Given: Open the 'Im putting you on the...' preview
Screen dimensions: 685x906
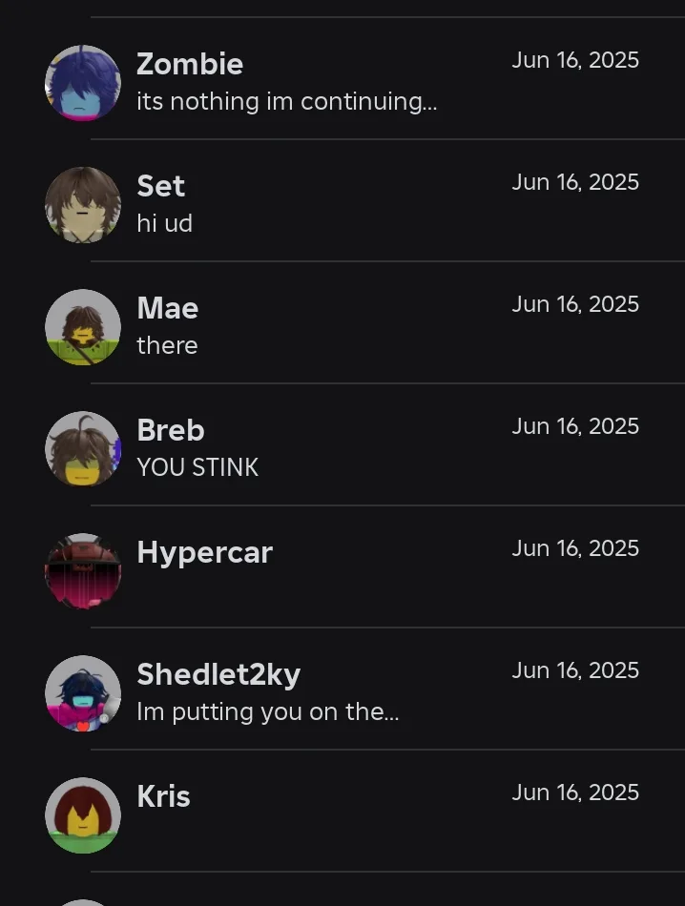Looking at the screenshot, I should click(x=268, y=711).
